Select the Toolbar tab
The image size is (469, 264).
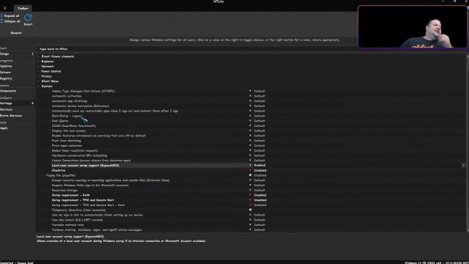coord(23,8)
